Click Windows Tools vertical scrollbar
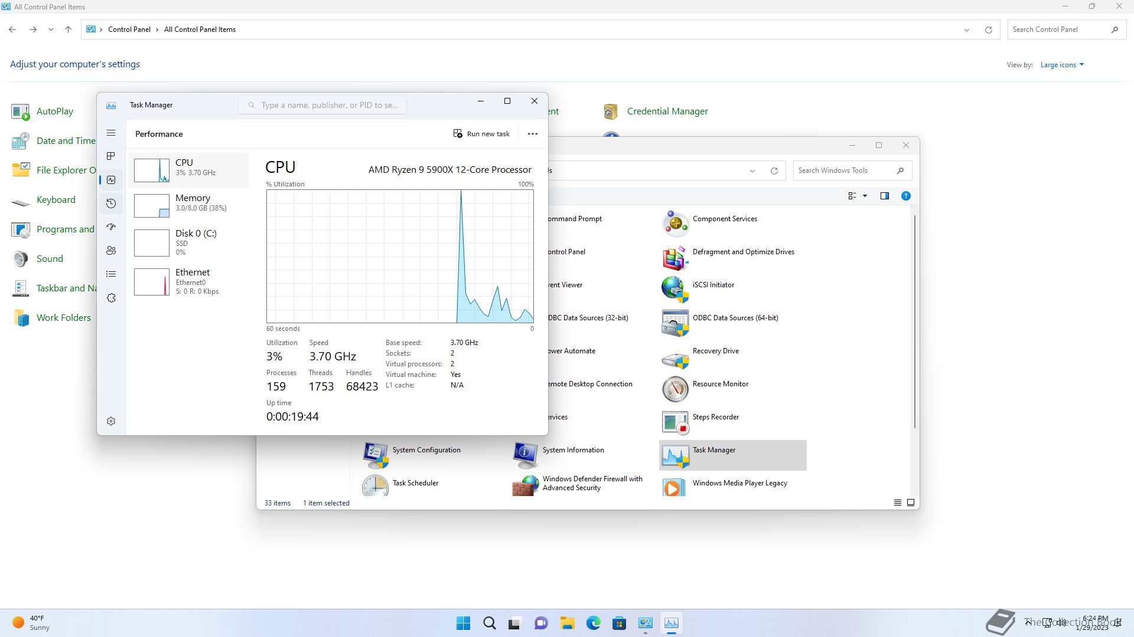The width and height of the screenshot is (1134, 637). pos(915,321)
